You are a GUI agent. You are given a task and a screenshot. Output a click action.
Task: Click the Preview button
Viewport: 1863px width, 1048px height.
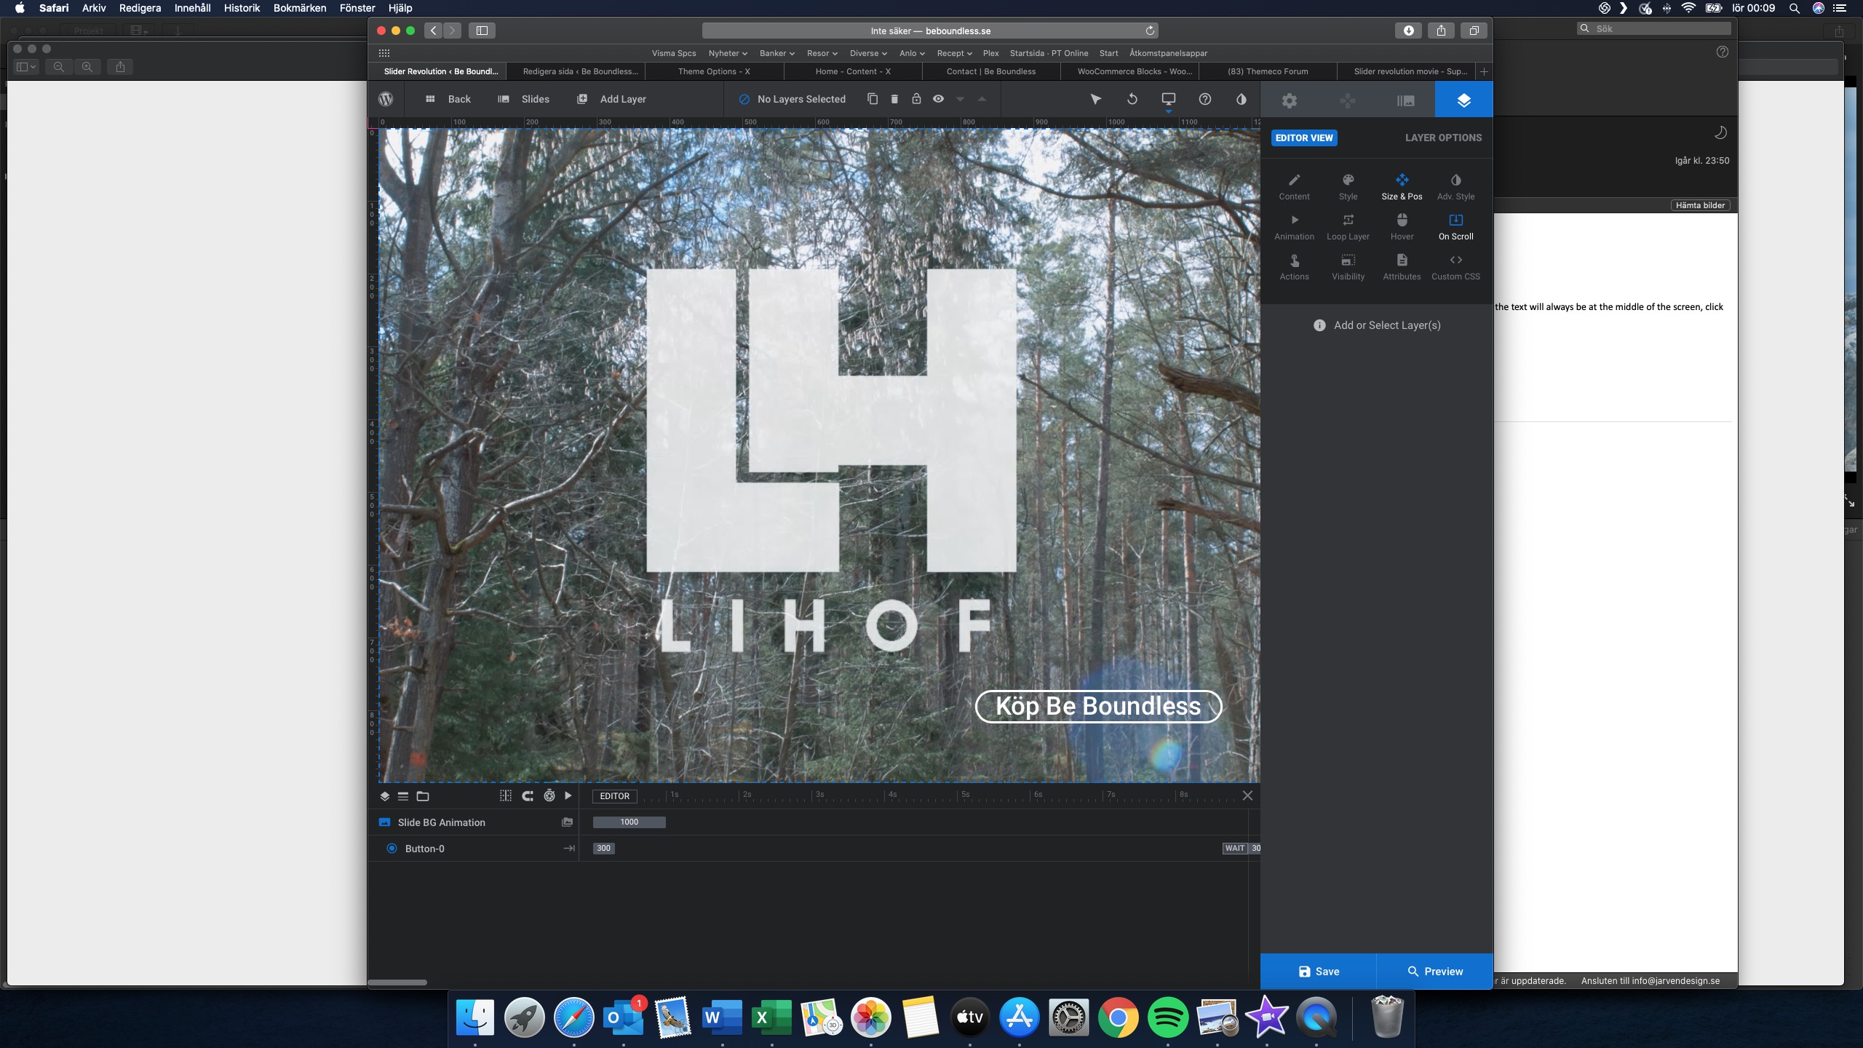(1434, 972)
